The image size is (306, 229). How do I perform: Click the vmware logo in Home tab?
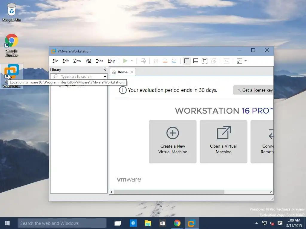129,179
